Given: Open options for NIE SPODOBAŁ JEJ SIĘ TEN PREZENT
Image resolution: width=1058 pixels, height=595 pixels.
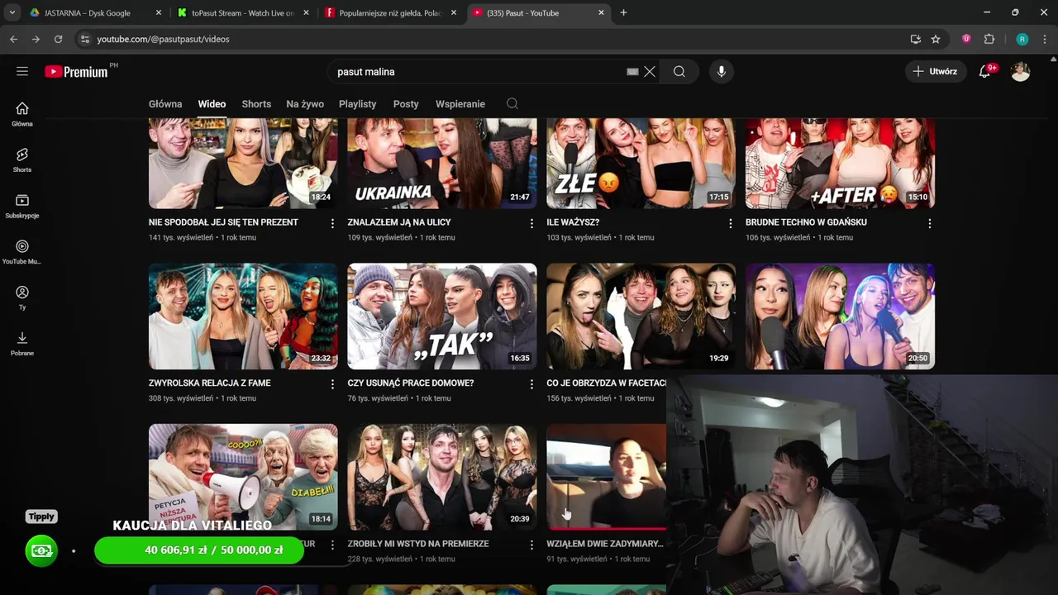Looking at the screenshot, I should pyautogui.click(x=332, y=223).
